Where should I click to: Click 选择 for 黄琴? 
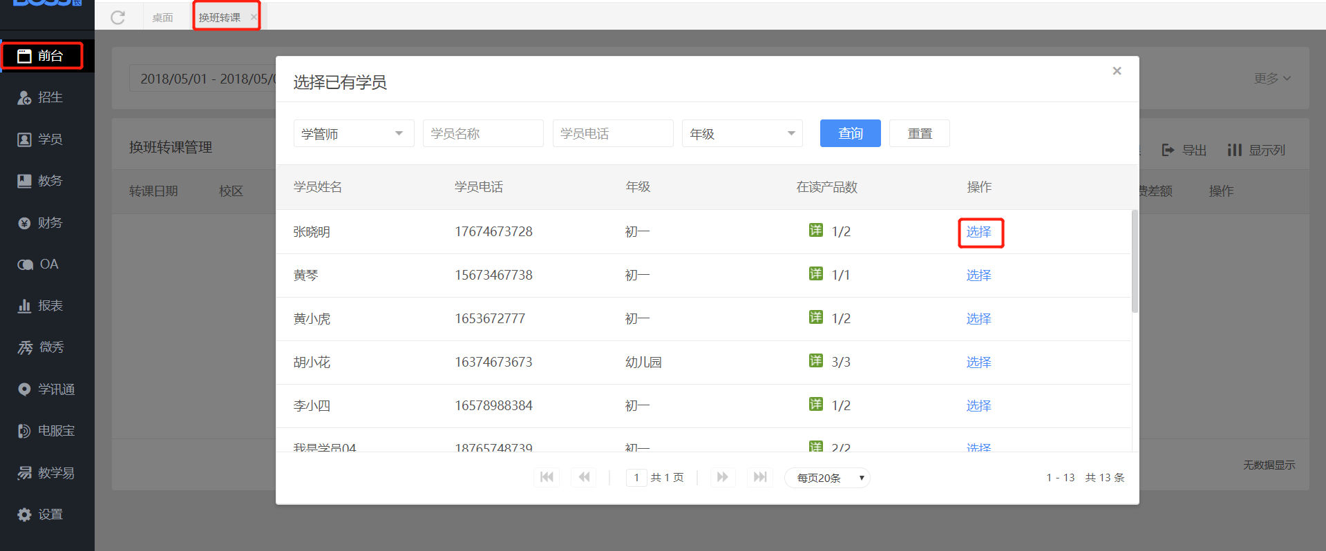(978, 275)
